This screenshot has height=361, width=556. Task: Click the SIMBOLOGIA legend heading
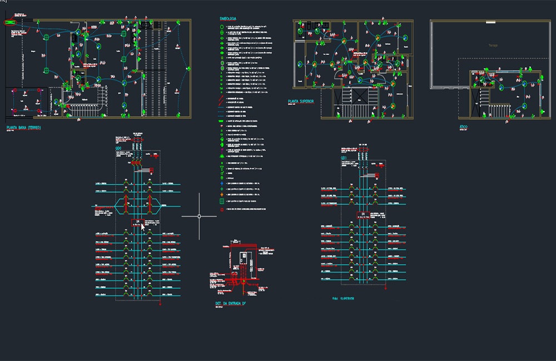[x=227, y=18]
